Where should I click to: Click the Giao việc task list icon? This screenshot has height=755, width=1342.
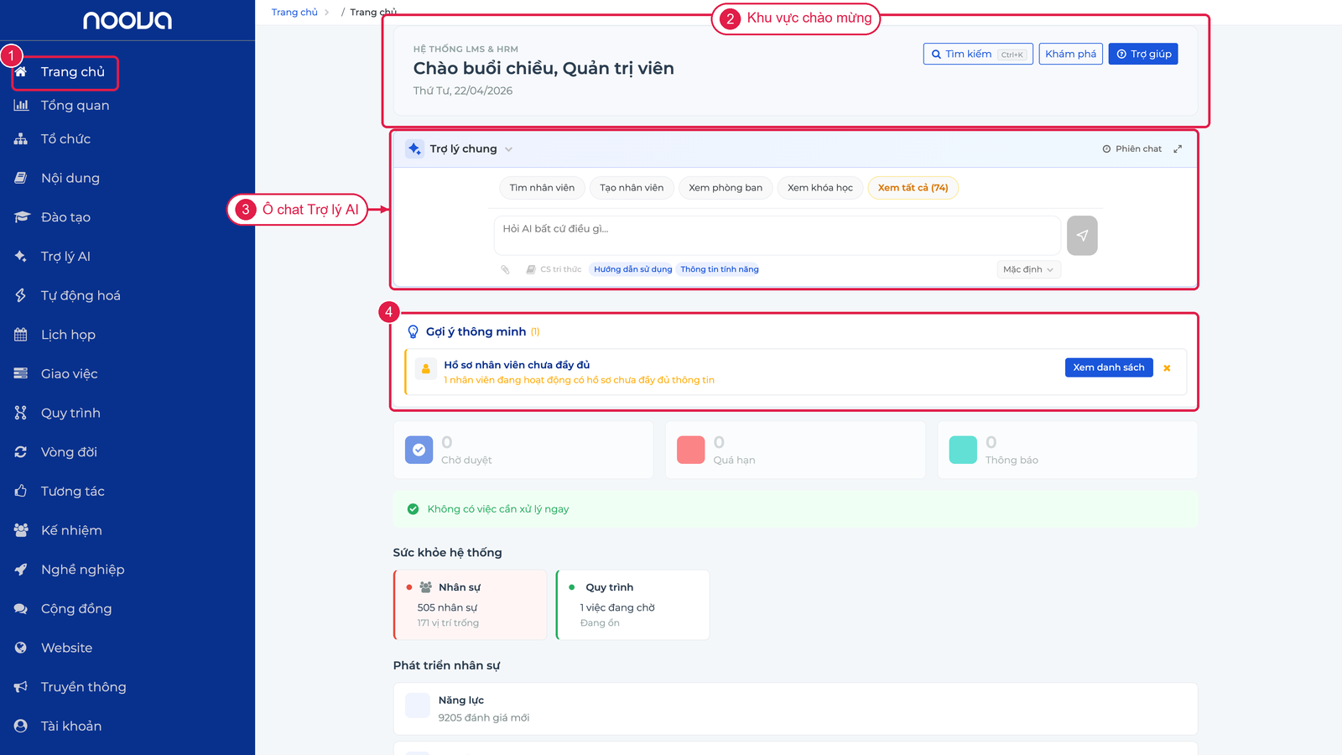point(21,373)
